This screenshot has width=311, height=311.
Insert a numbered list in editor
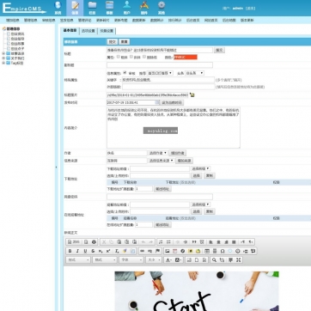(161, 242)
